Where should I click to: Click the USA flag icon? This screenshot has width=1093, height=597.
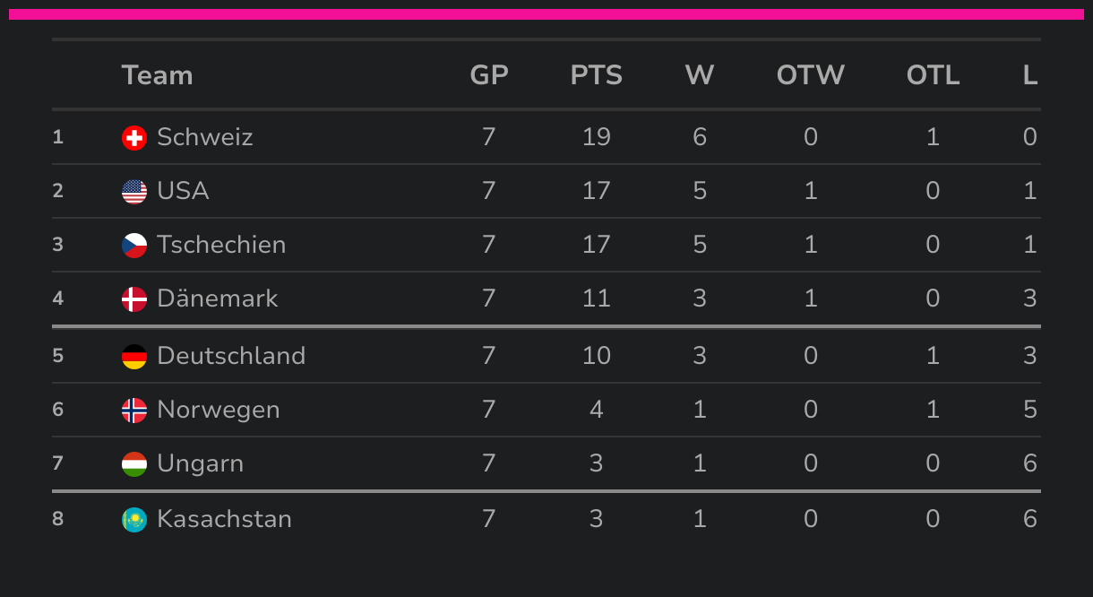click(x=134, y=191)
